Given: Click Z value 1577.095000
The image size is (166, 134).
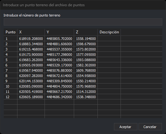Looking at the screenshot, I should (x=86, y=55).
